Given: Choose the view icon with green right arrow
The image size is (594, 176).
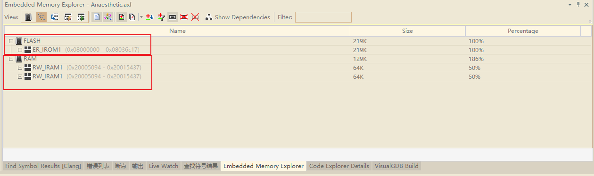Looking at the screenshot, I should click(x=81, y=17).
